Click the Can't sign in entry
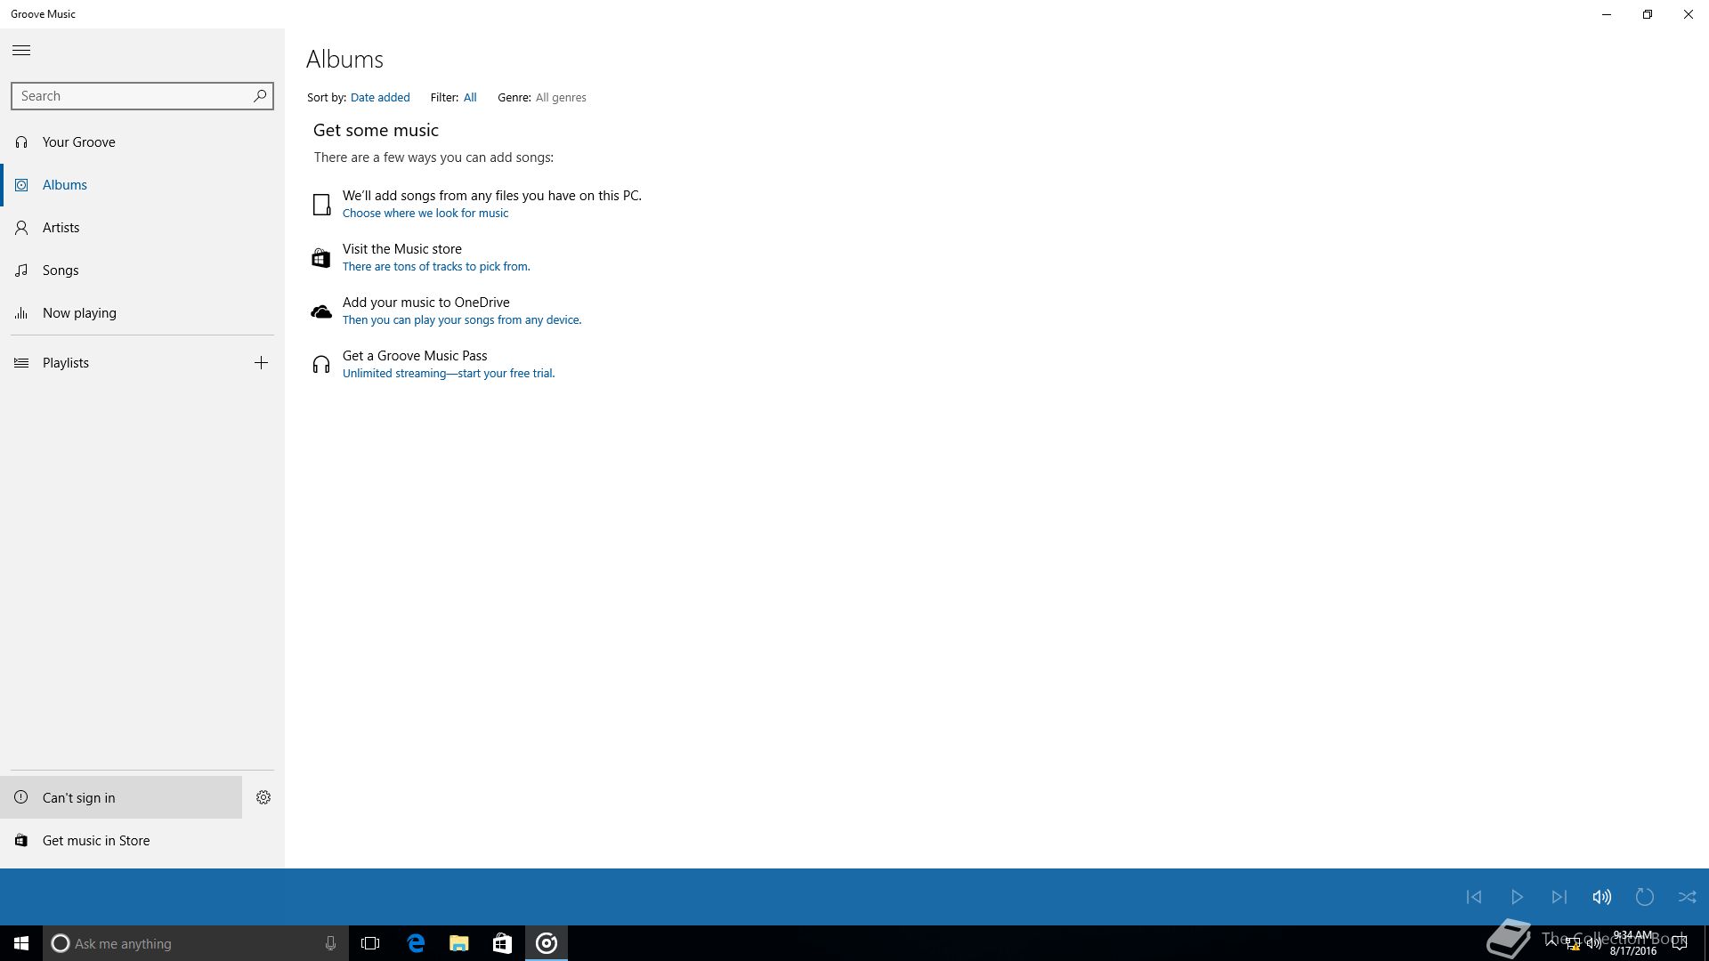The width and height of the screenshot is (1709, 961). 121,797
